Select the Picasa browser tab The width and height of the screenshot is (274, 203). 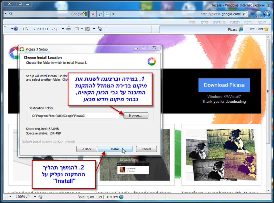(x=201, y=29)
